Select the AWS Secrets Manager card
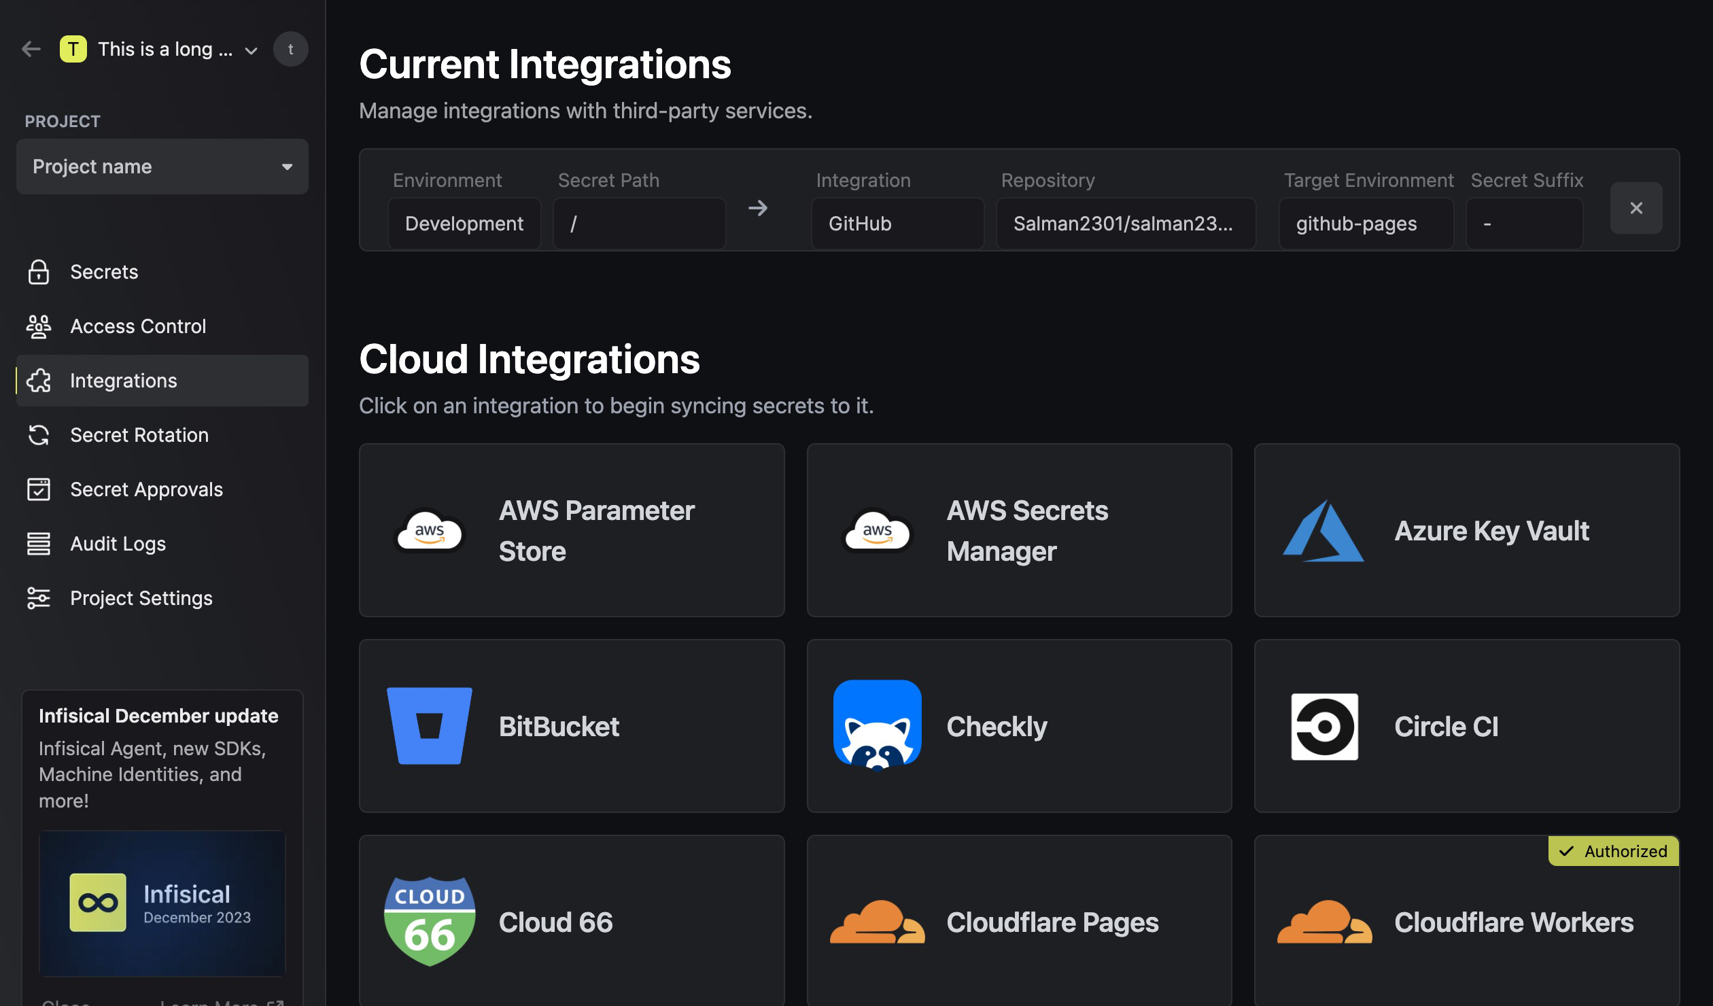Image resolution: width=1713 pixels, height=1006 pixels. [x=1019, y=530]
